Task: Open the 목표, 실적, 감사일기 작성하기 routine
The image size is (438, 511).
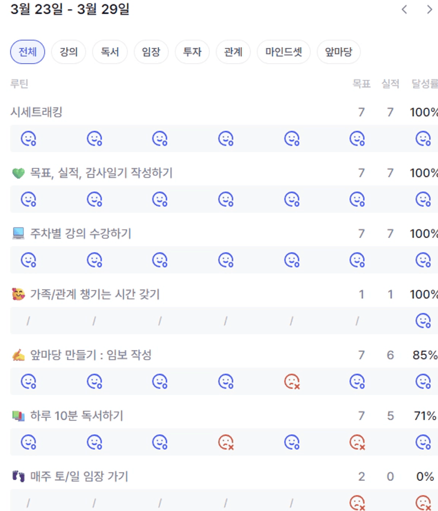Action: pyautogui.click(x=101, y=173)
